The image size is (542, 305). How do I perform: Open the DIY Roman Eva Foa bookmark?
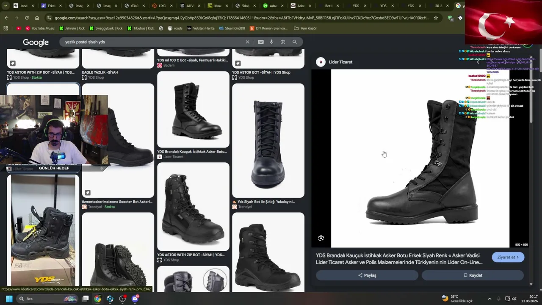click(269, 28)
